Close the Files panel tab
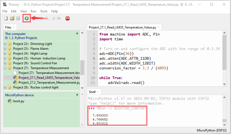Screen dimensions: 231x134 point(14,27)
